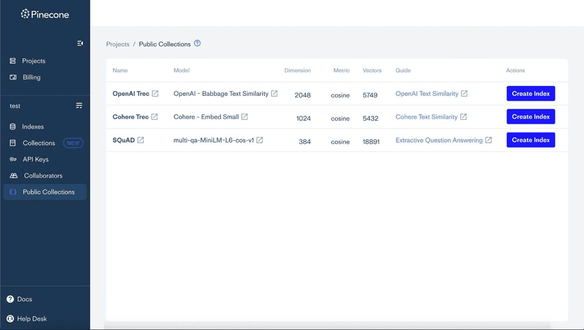Screen dimensions: 584x330
Task: Open external link icon for Cohere Embed Small
Action: click(244, 117)
